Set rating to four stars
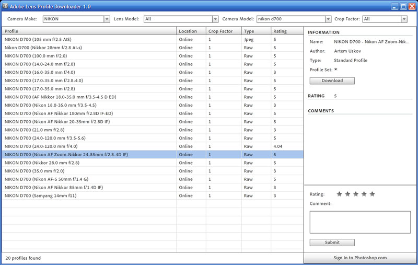 tap(364, 194)
